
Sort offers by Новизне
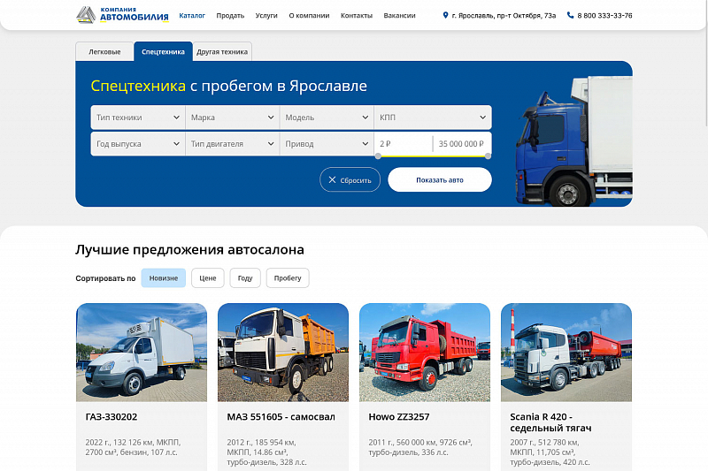[x=164, y=278]
